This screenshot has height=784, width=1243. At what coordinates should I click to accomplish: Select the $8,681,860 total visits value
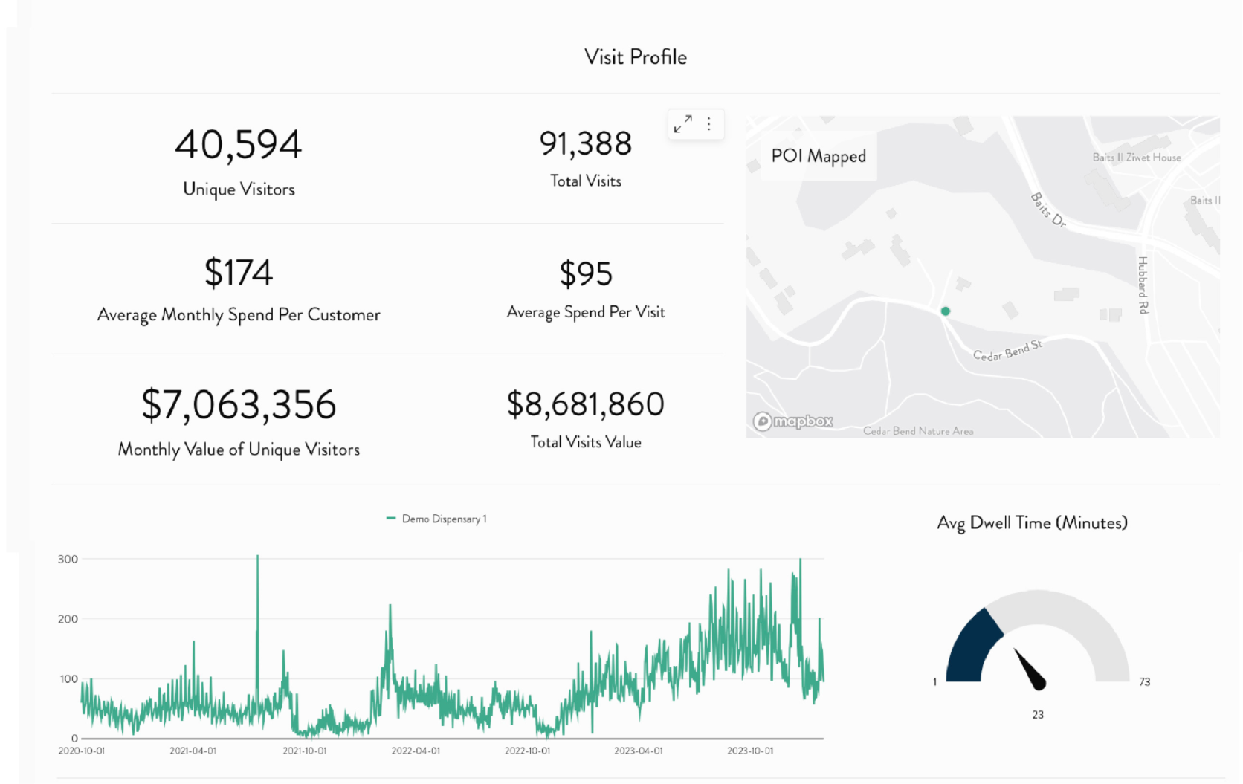(586, 404)
